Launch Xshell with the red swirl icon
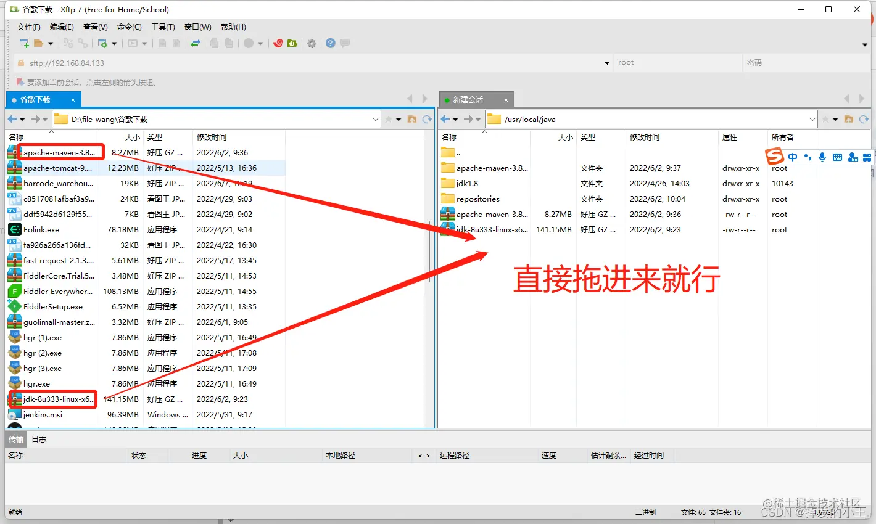Image resolution: width=876 pixels, height=524 pixels. [x=278, y=43]
